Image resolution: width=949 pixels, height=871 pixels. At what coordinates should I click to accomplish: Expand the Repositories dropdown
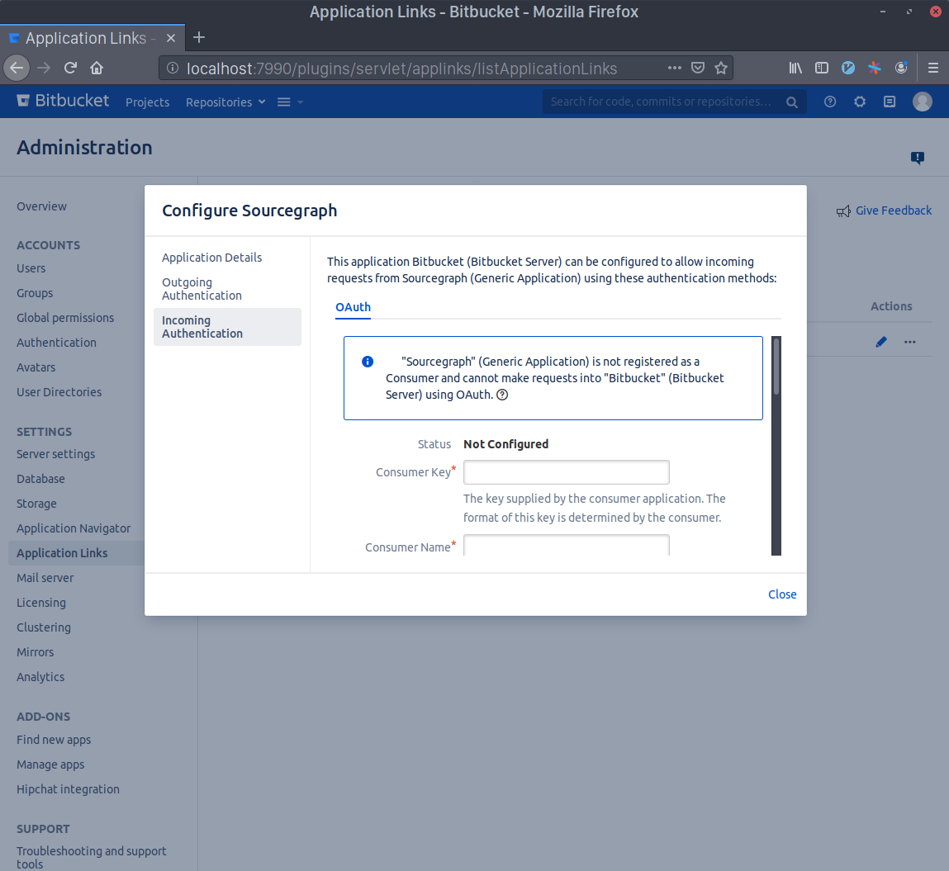coord(225,102)
